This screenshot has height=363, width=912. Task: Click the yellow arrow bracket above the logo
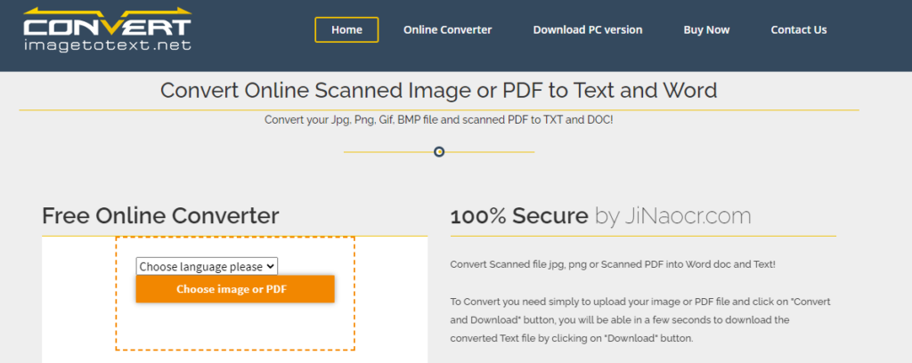[107, 12]
